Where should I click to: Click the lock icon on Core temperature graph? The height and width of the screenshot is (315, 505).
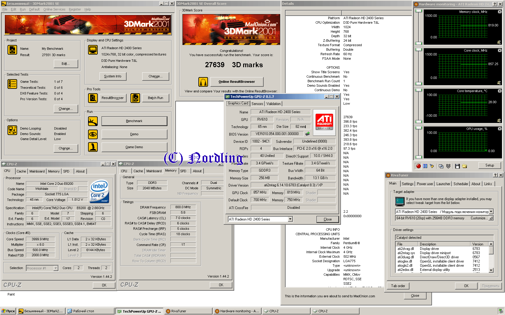point(499,121)
